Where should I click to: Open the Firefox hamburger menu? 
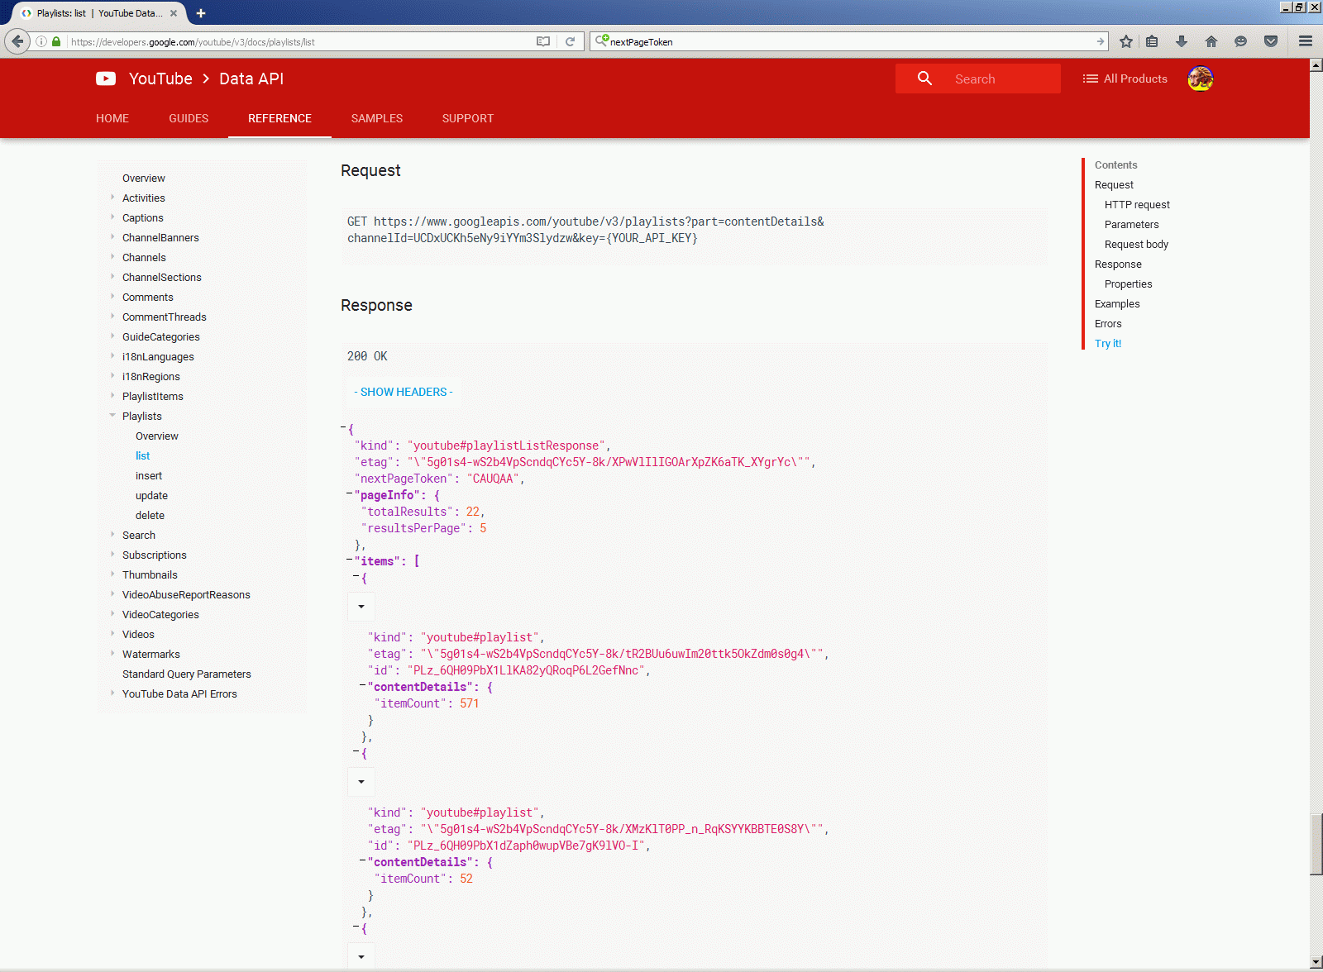coord(1306,41)
